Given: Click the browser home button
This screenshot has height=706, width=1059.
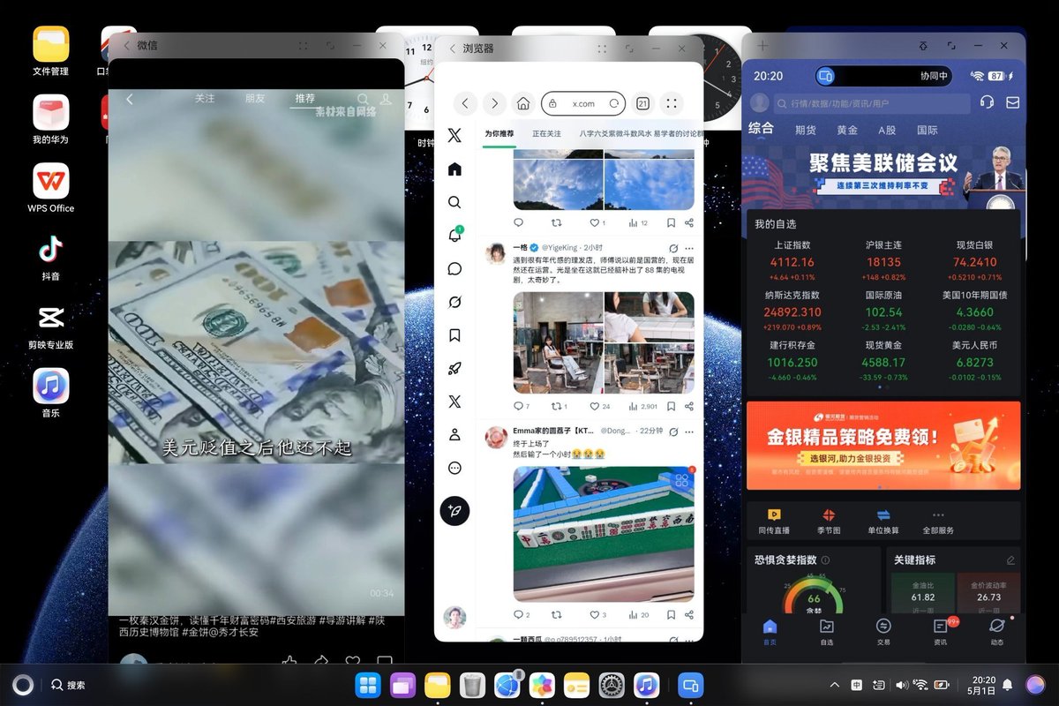Looking at the screenshot, I should point(523,103).
